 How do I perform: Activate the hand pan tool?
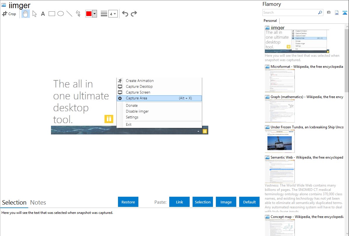click(x=25, y=14)
